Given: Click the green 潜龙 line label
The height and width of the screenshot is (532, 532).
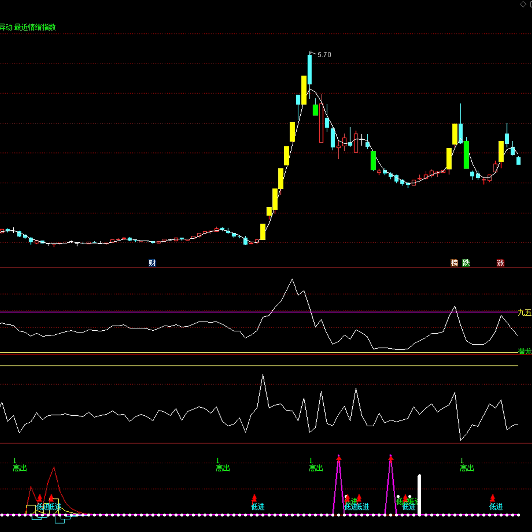Looking at the screenshot, I should [525, 351].
